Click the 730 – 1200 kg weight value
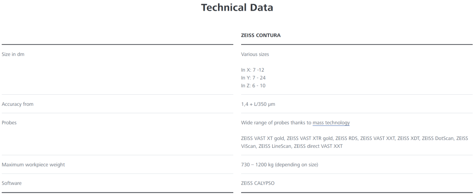 click(x=280, y=165)
